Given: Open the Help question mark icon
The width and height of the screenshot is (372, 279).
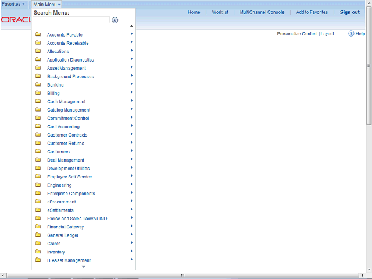Looking at the screenshot, I should 351,34.
